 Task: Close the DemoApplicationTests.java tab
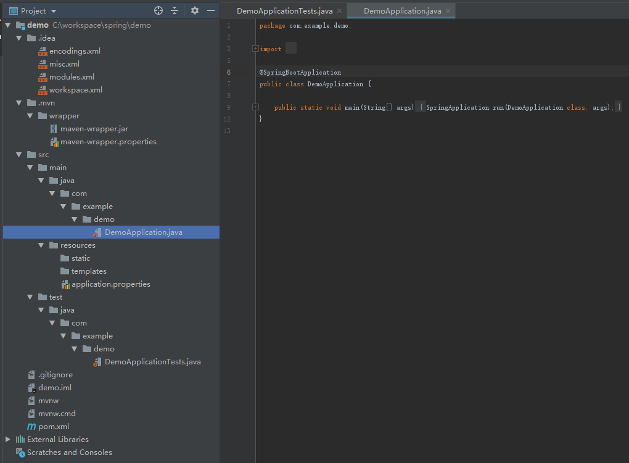[x=339, y=11]
